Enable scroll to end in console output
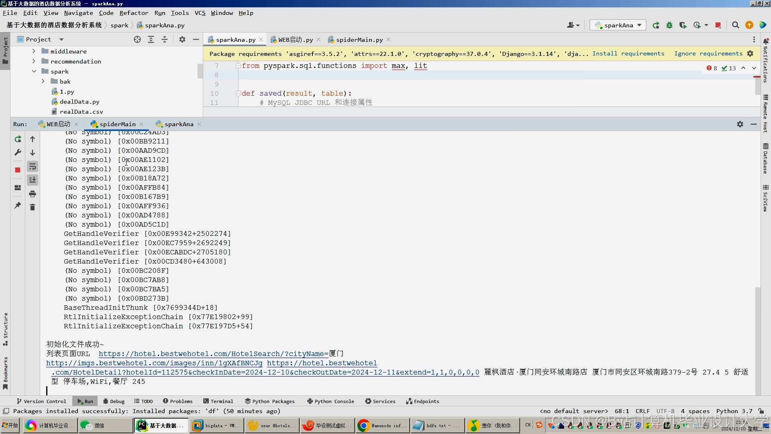 click(x=33, y=180)
